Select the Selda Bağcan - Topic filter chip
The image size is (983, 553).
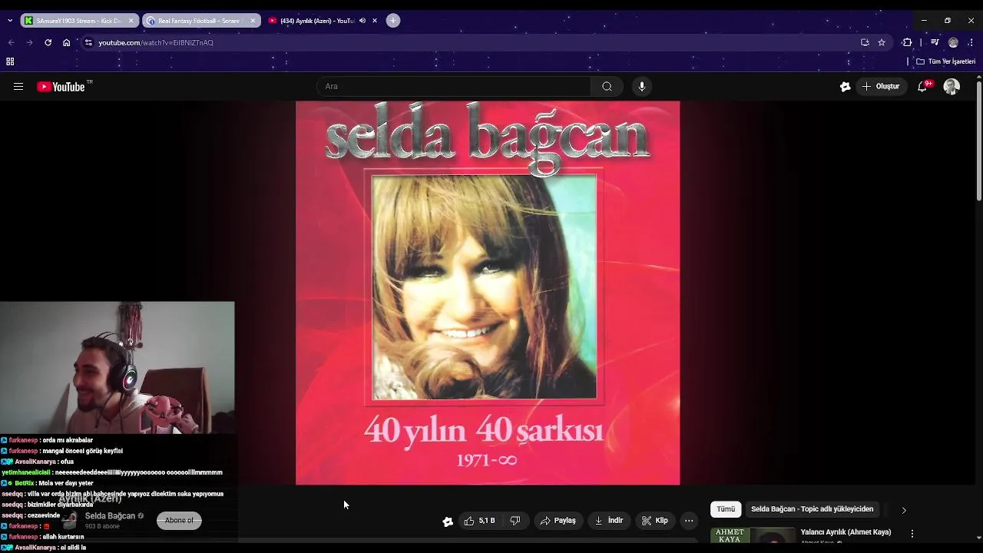[x=812, y=509]
